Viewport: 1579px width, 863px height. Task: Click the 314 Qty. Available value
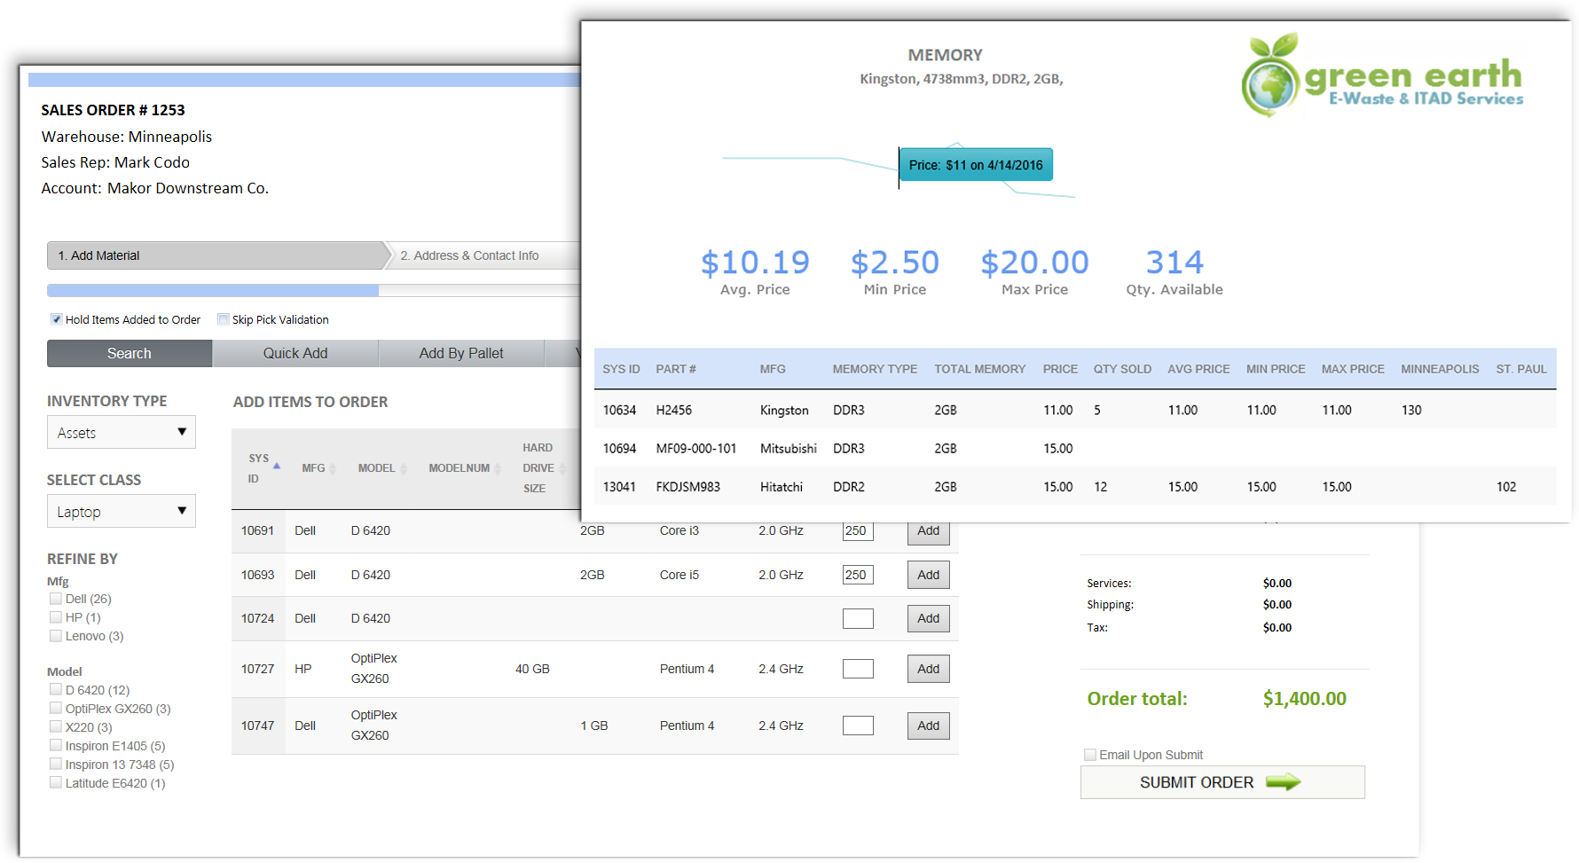[1174, 263]
